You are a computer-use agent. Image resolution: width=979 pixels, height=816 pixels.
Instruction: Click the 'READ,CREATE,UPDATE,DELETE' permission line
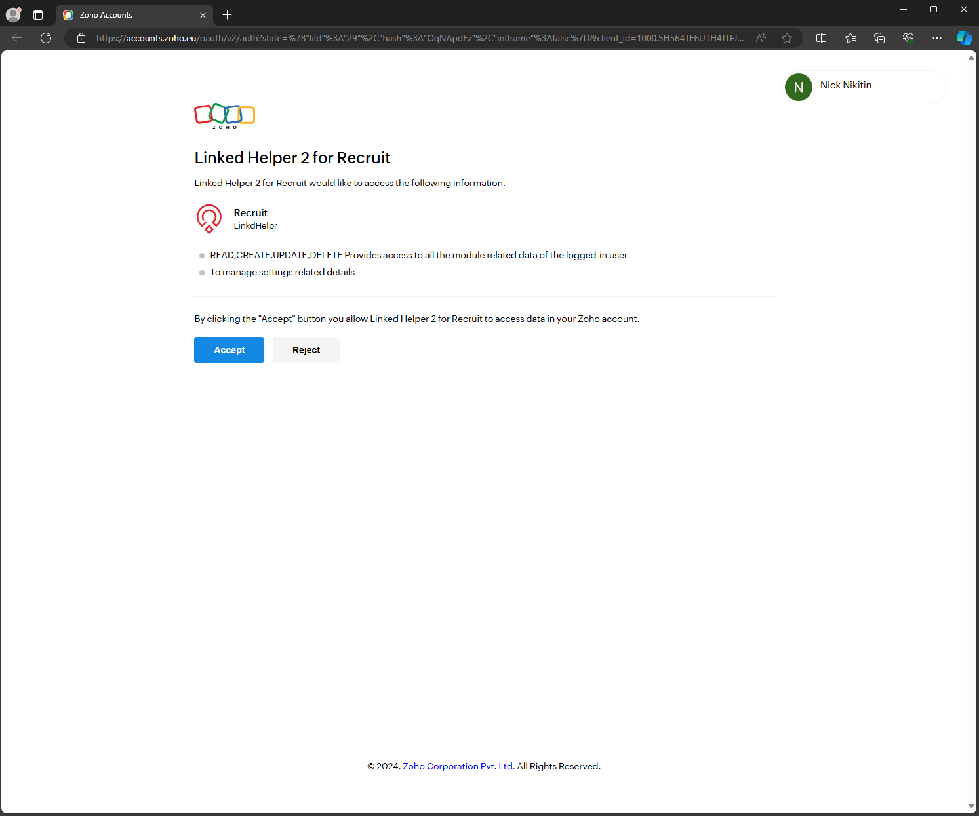click(x=418, y=255)
